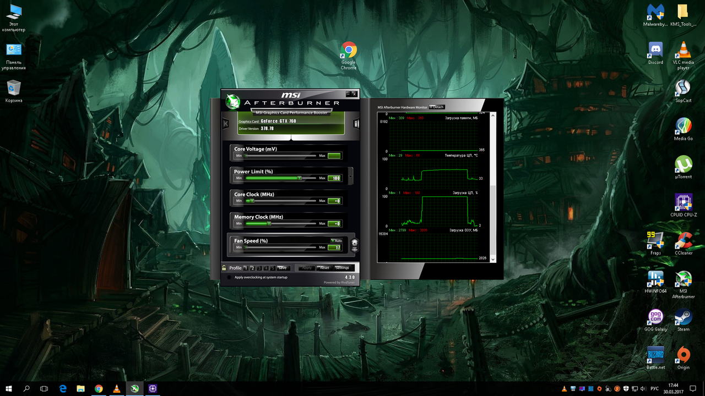Click the Hardware Monitor scrollbar thumb
The height and width of the screenshot is (396, 705).
(x=493, y=220)
